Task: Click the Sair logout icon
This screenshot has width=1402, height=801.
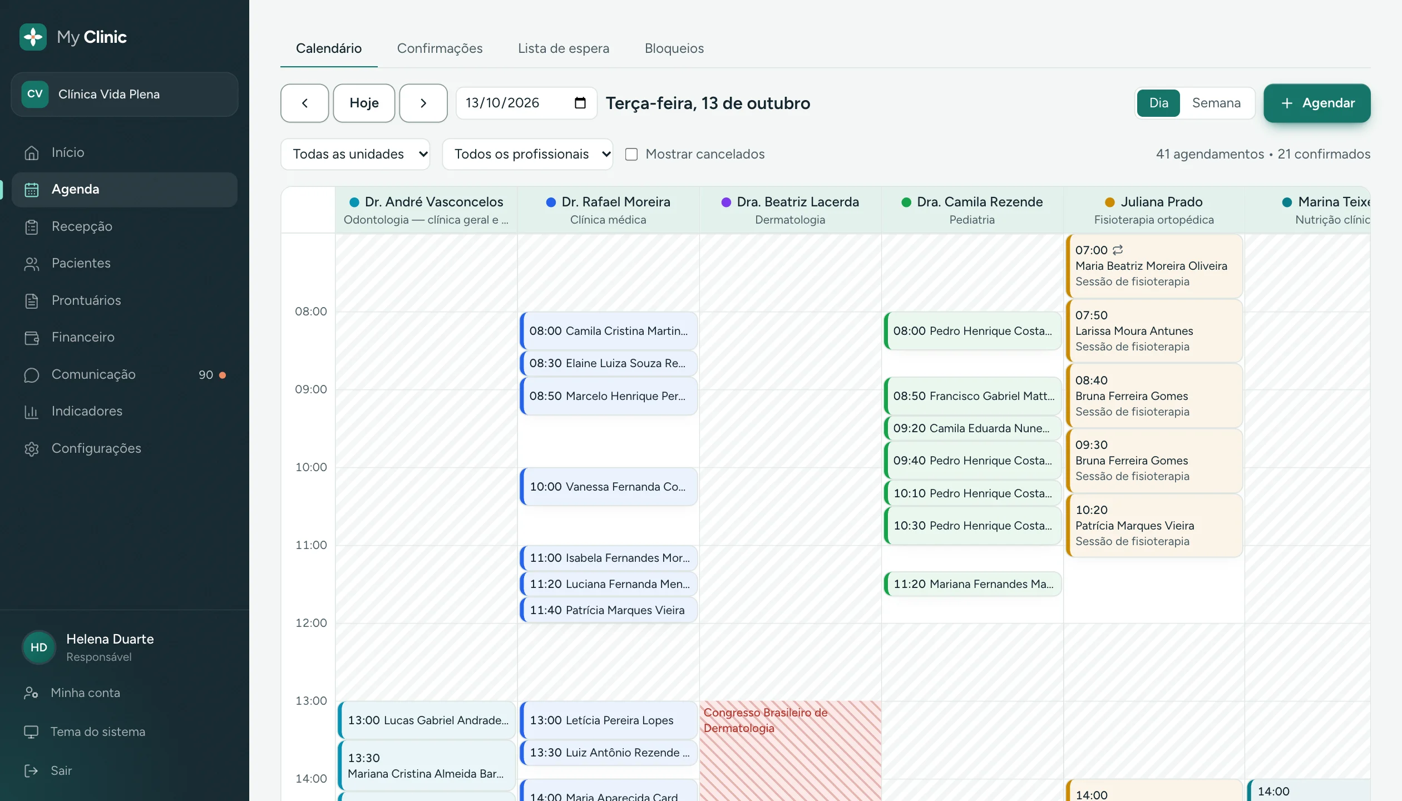Action: (31, 770)
